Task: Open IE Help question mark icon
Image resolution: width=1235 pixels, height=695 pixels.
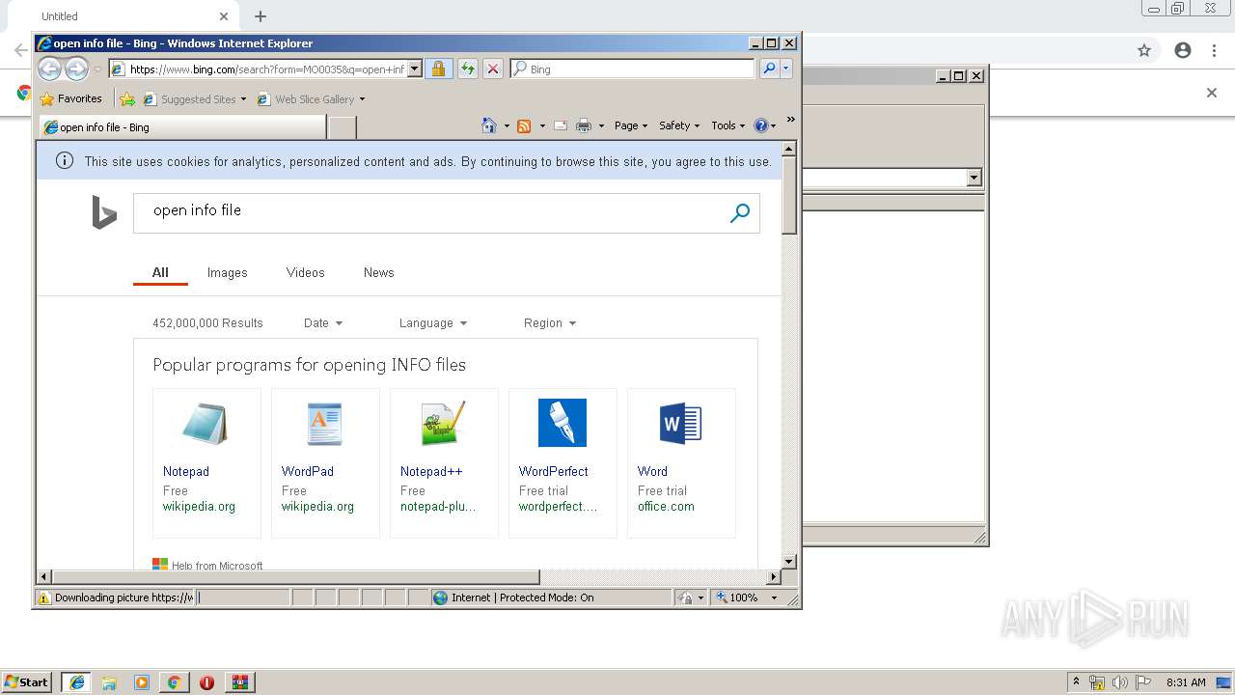Action: point(760,125)
